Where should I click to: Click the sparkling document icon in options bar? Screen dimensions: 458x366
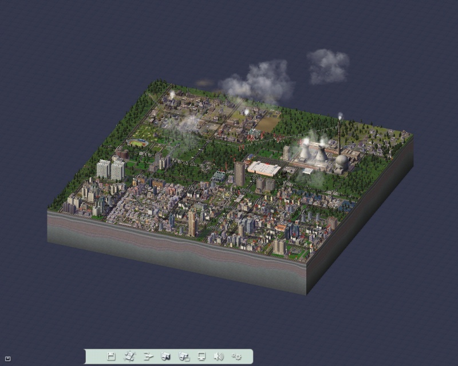[129, 356]
